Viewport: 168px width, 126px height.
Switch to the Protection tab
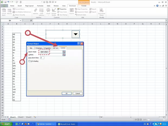[39, 48]
